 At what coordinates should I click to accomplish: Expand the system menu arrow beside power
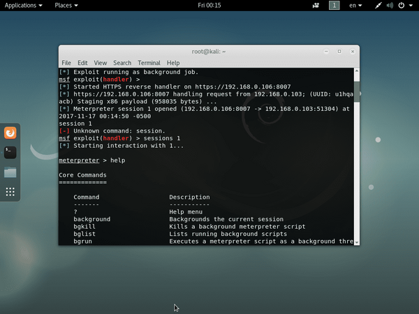[411, 6]
